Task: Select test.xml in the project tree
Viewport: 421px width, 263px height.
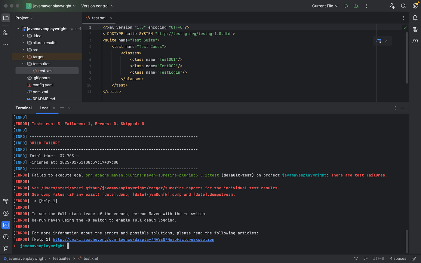Action: (x=47, y=71)
